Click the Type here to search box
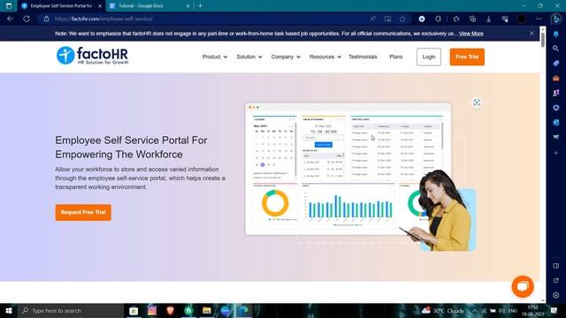The width and height of the screenshot is (566, 318). pos(71,310)
